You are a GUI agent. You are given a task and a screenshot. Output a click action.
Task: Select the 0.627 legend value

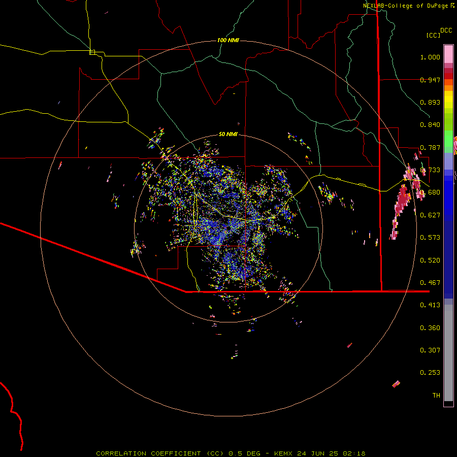point(430,215)
